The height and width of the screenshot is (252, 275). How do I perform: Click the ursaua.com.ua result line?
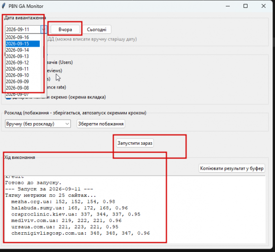pos(65,227)
